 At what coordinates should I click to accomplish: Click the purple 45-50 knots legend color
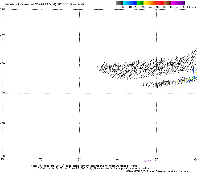182,3
